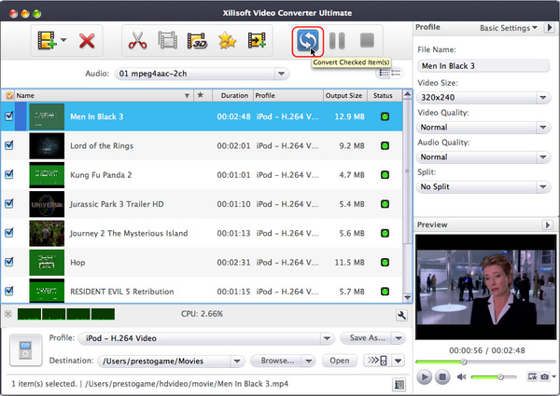Image resolution: width=560 pixels, height=396 pixels.
Task: Open the Audio track dropdown
Action: tap(202, 74)
